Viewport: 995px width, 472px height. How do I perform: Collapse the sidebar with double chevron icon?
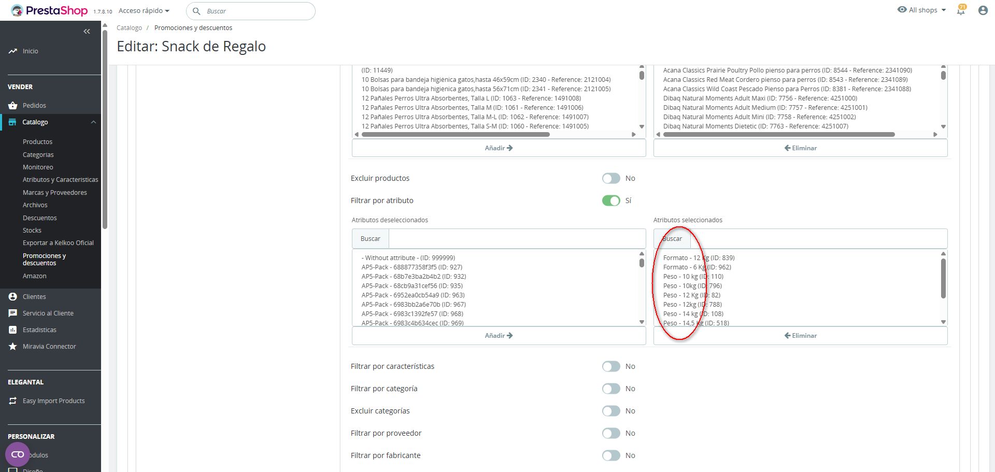(x=87, y=32)
